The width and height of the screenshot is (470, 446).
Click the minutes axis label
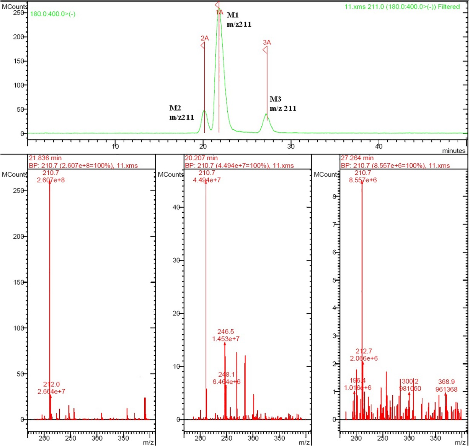[454, 151]
